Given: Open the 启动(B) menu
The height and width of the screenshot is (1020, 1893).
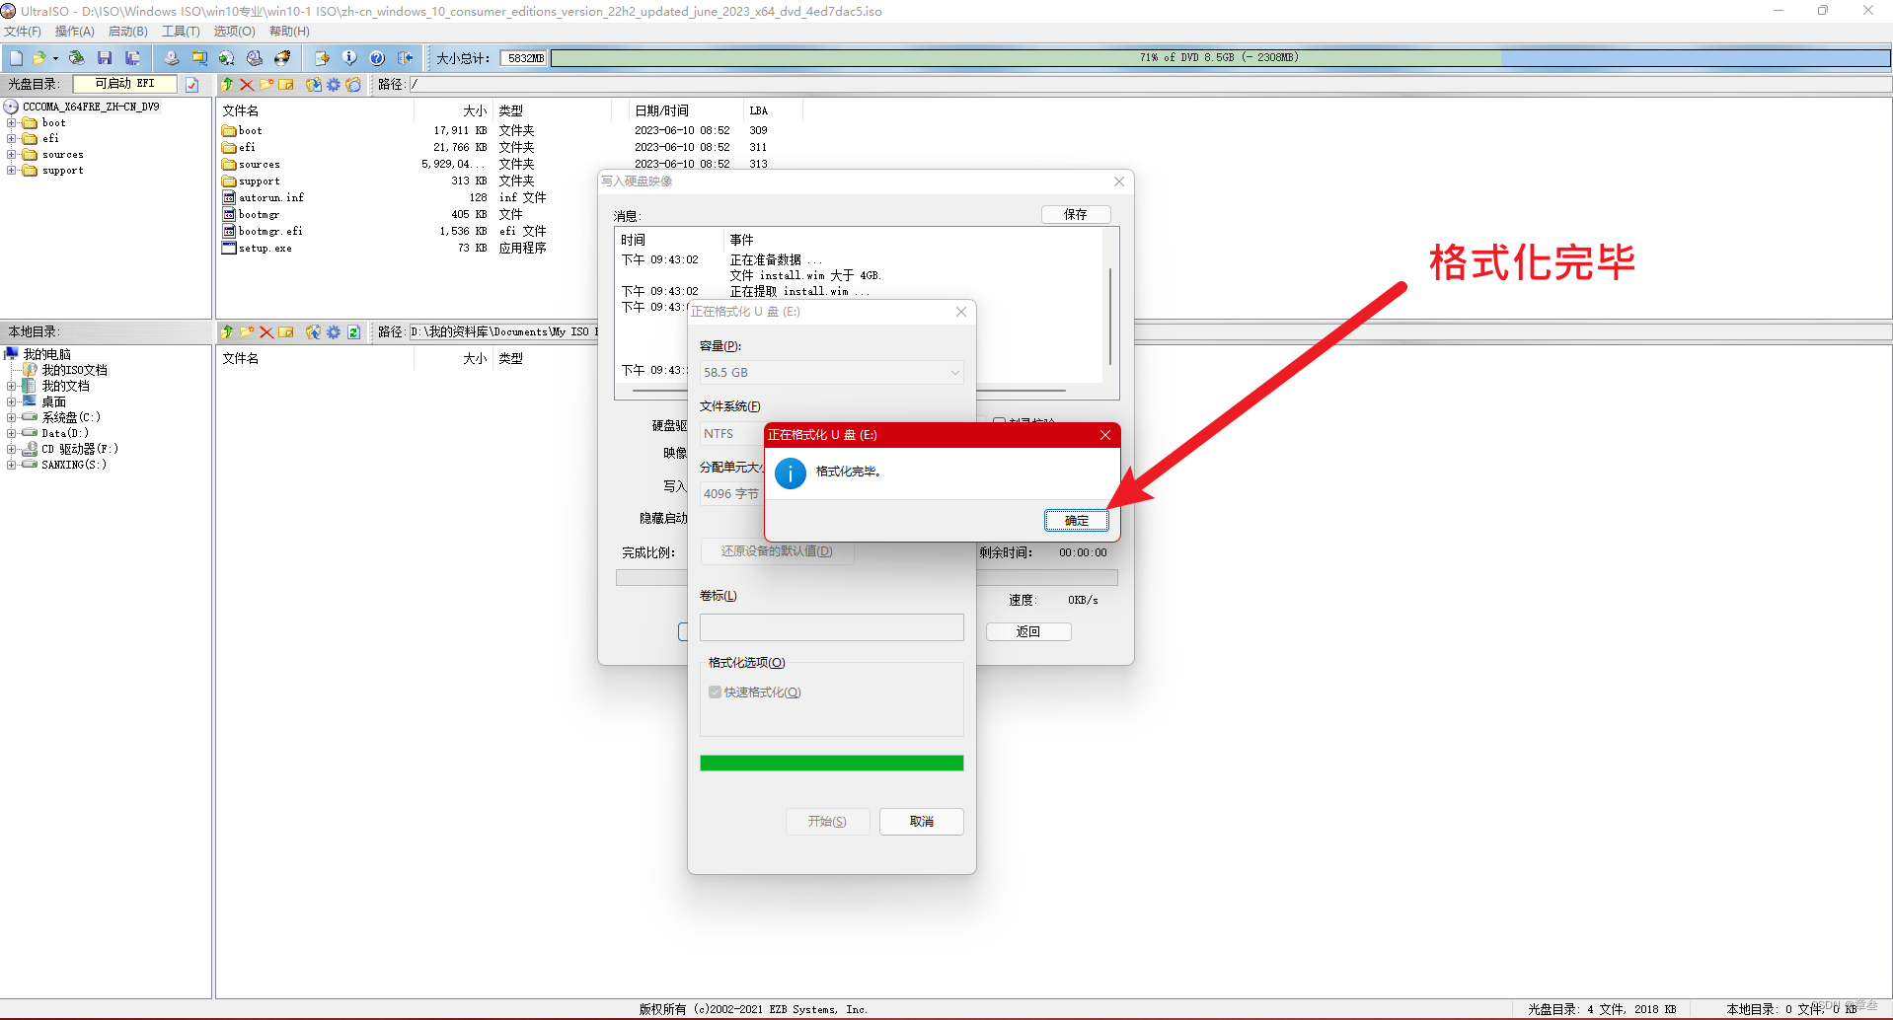Looking at the screenshot, I should [128, 32].
